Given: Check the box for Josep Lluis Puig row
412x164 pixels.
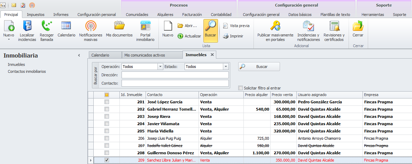Looking at the screenshot, I should pos(107,138).
